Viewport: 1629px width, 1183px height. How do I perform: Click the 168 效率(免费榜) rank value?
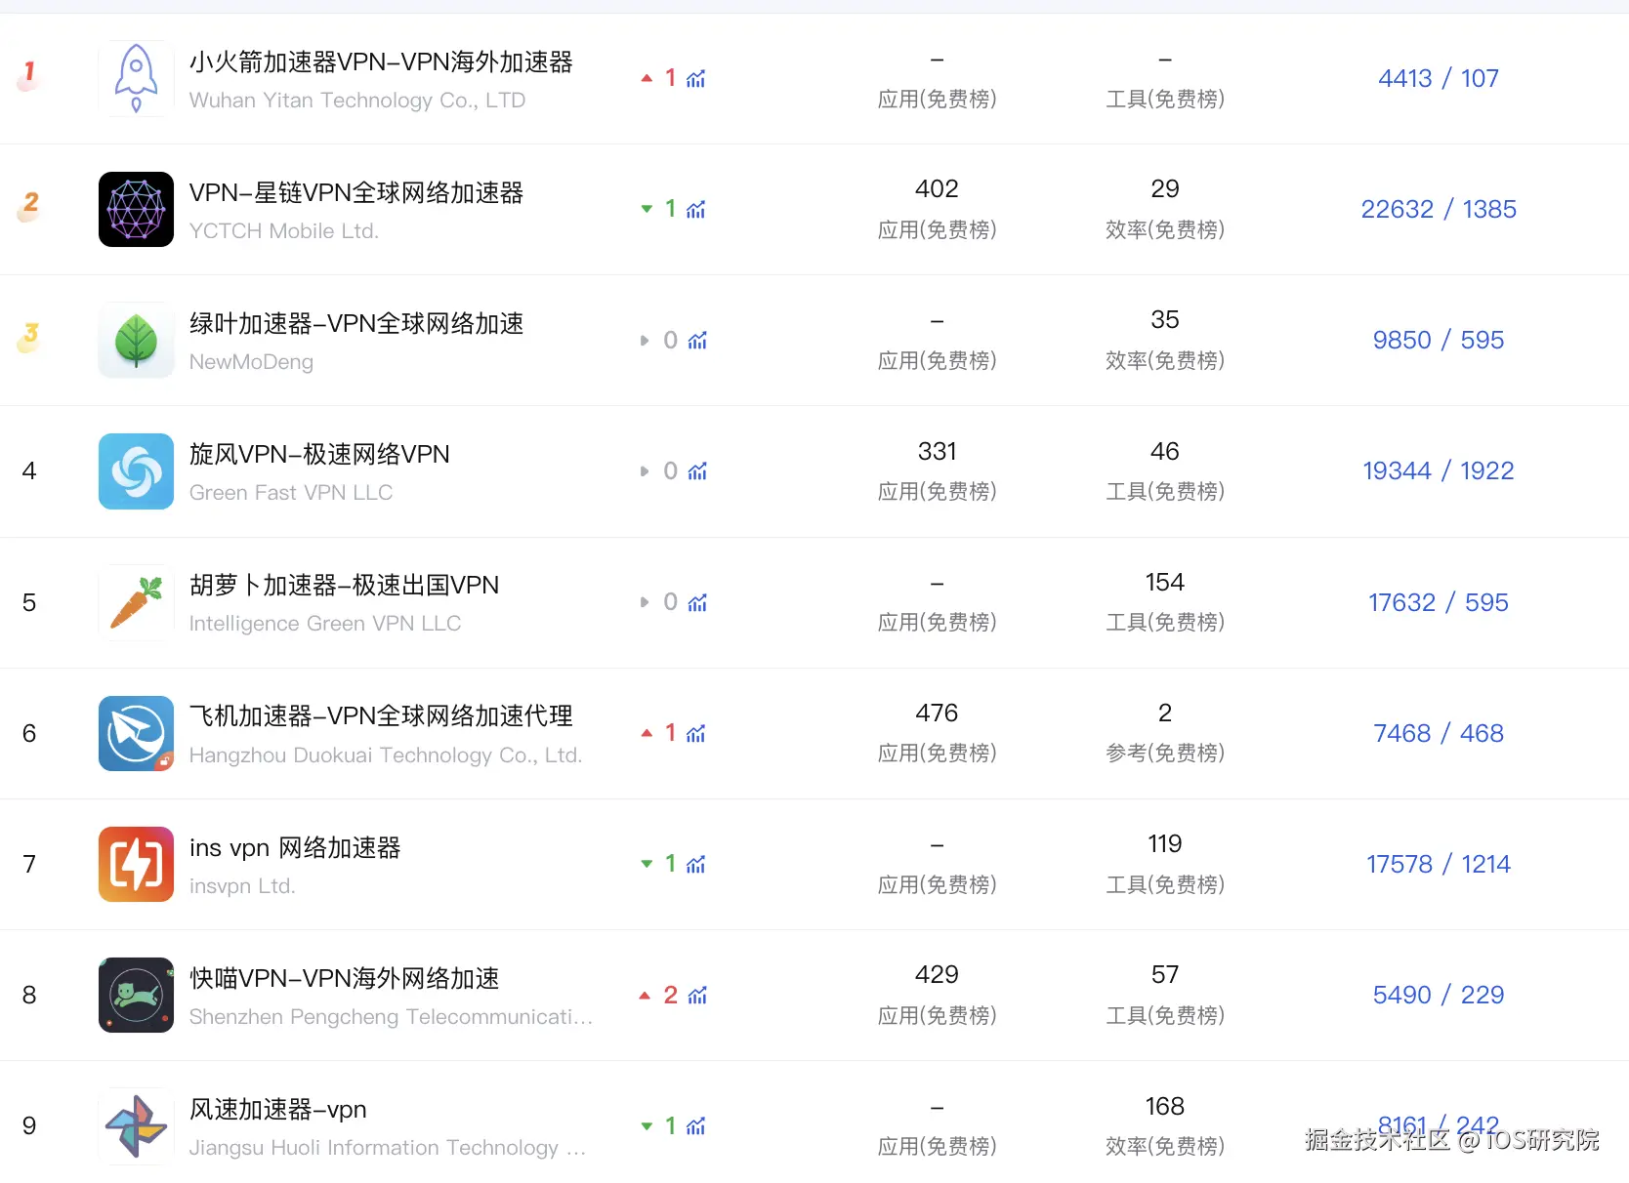click(x=1165, y=1106)
